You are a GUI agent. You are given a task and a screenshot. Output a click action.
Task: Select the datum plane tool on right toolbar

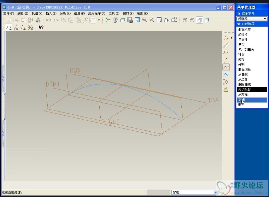pos(226,52)
